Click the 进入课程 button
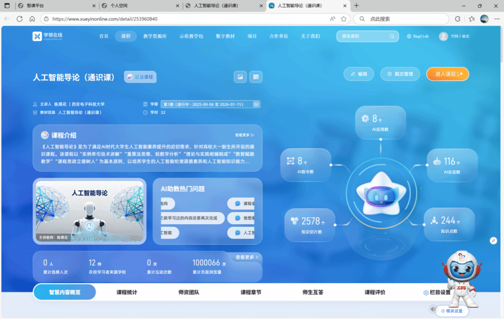 (447, 74)
